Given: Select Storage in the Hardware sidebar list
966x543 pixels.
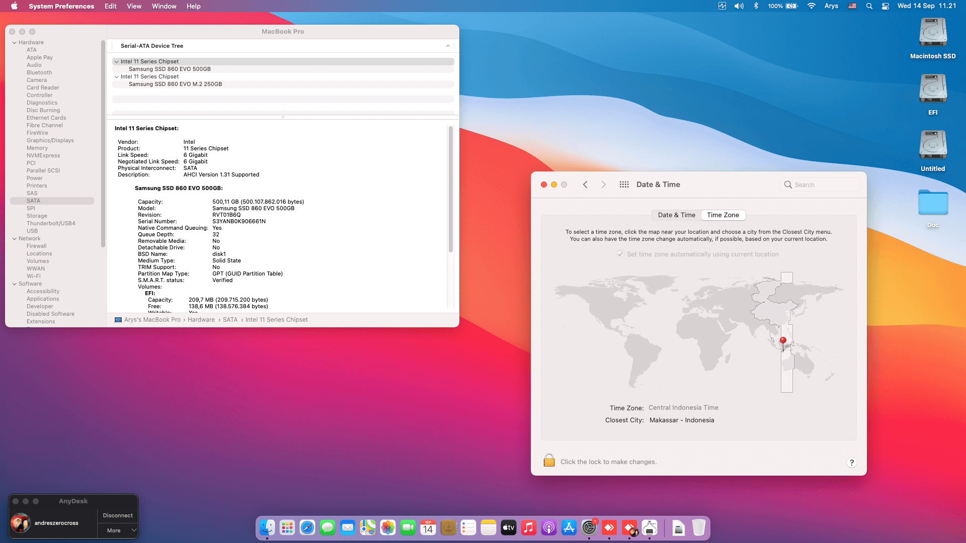Looking at the screenshot, I should click(x=37, y=216).
